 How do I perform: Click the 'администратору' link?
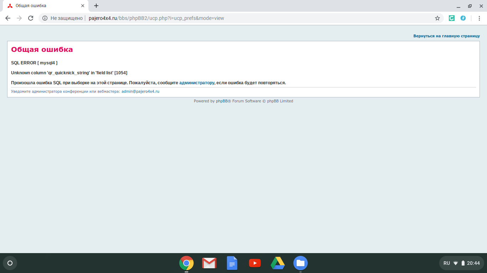coord(197,83)
